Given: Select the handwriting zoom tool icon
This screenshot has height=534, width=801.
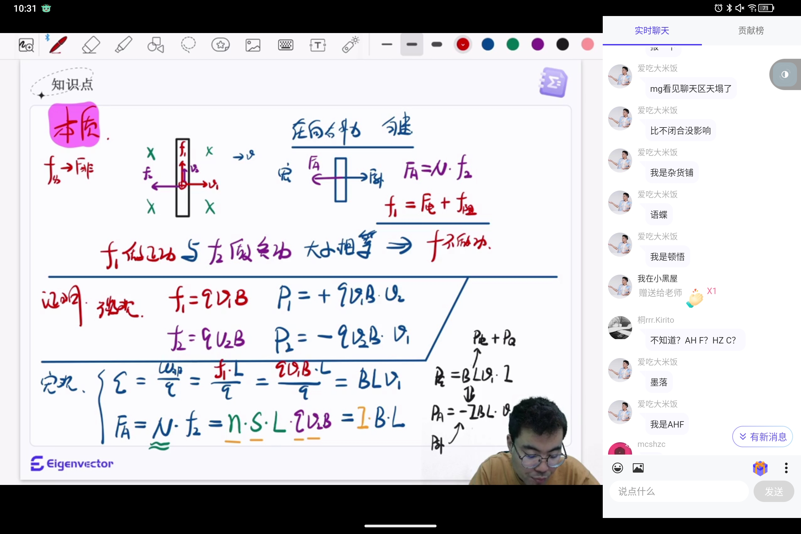Looking at the screenshot, I should (26, 45).
